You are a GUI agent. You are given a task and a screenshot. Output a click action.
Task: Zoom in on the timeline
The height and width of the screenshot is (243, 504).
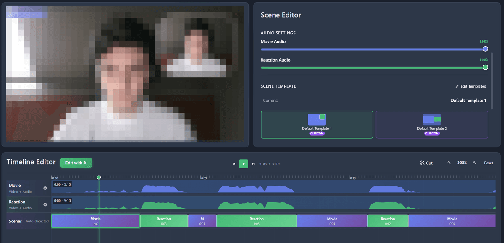coord(475,163)
